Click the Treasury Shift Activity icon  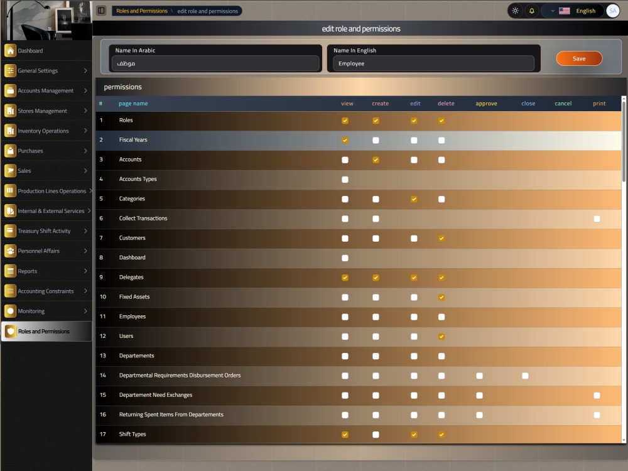point(10,230)
